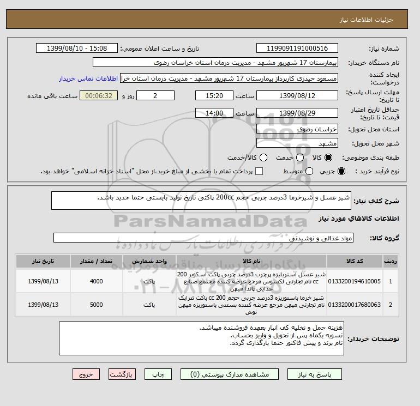420x406 pixels.
Task: Click the چاپ print button
Action: 158,374
